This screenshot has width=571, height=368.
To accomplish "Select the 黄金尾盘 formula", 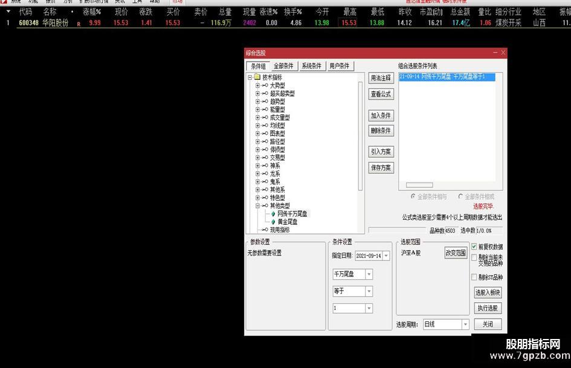I will pos(288,222).
